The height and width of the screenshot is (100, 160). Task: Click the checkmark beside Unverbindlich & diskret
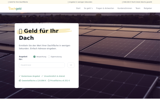click(x=42, y=76)
